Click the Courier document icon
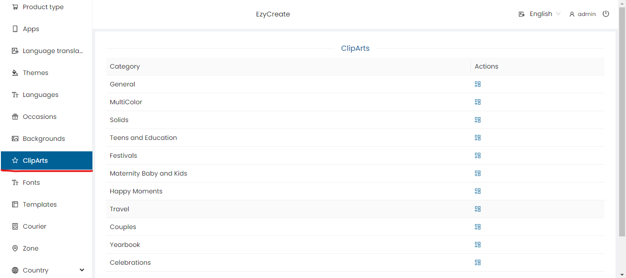Viewport: 626px width, 278px height. [15, 226]
